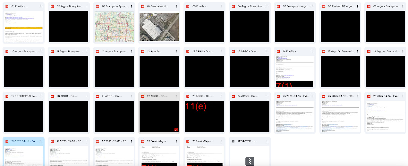This screenshot has height=166, width=408.
Task: Click the PDF icon beside 01 Emails
Action: coord(7,6)
